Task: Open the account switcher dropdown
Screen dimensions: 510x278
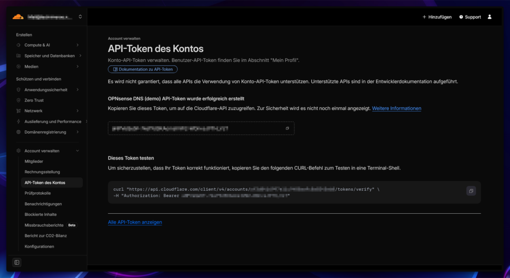Action: coord(80,17)
